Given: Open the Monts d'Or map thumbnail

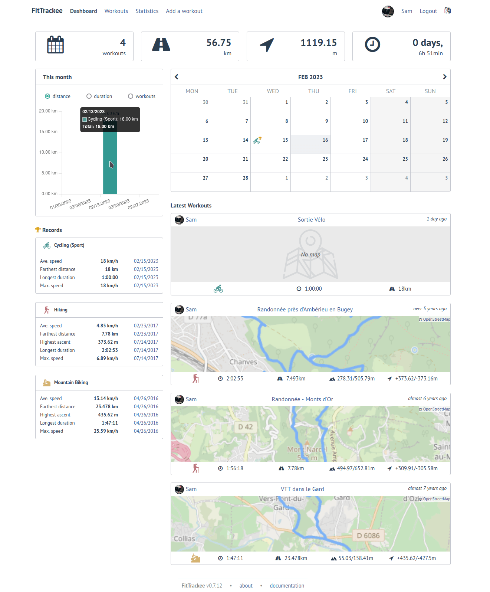Looking at the screenshot, I should click(310, 434).
